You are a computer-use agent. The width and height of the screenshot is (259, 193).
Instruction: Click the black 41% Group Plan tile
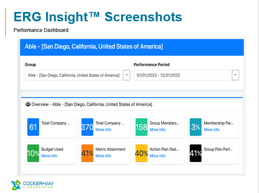[196, 153]
